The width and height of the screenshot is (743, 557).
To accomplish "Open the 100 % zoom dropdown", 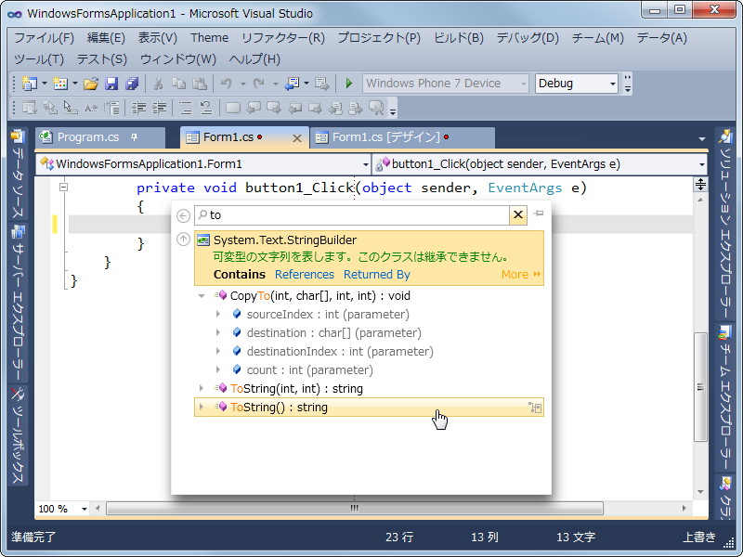I will coord(85,509).
